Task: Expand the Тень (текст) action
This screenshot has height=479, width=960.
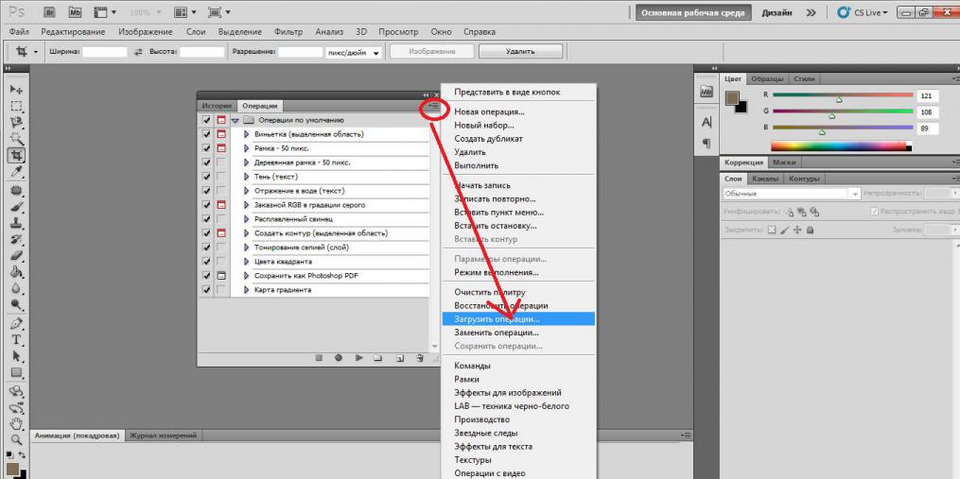Action: 247,177
